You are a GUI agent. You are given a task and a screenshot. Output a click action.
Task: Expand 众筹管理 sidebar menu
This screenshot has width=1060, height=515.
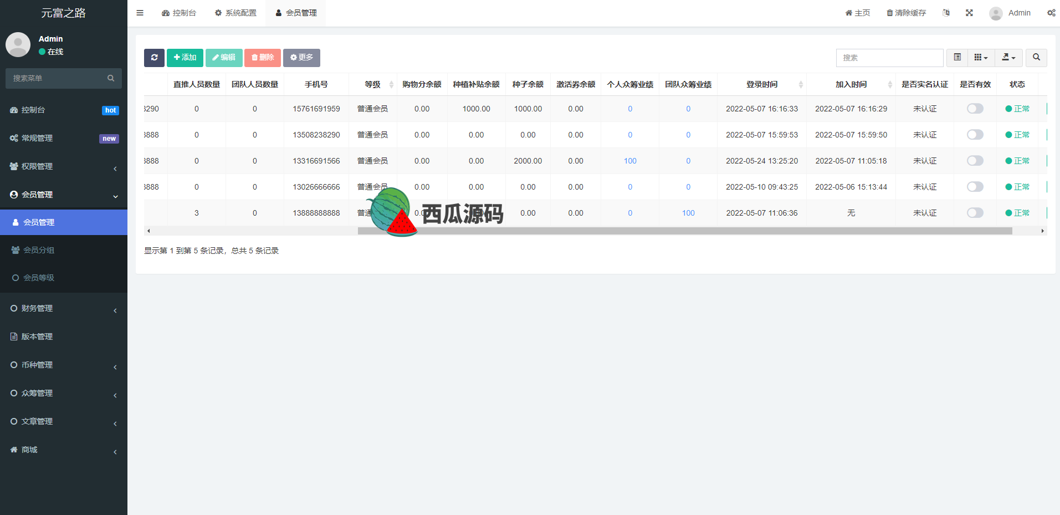pos(64,394)
